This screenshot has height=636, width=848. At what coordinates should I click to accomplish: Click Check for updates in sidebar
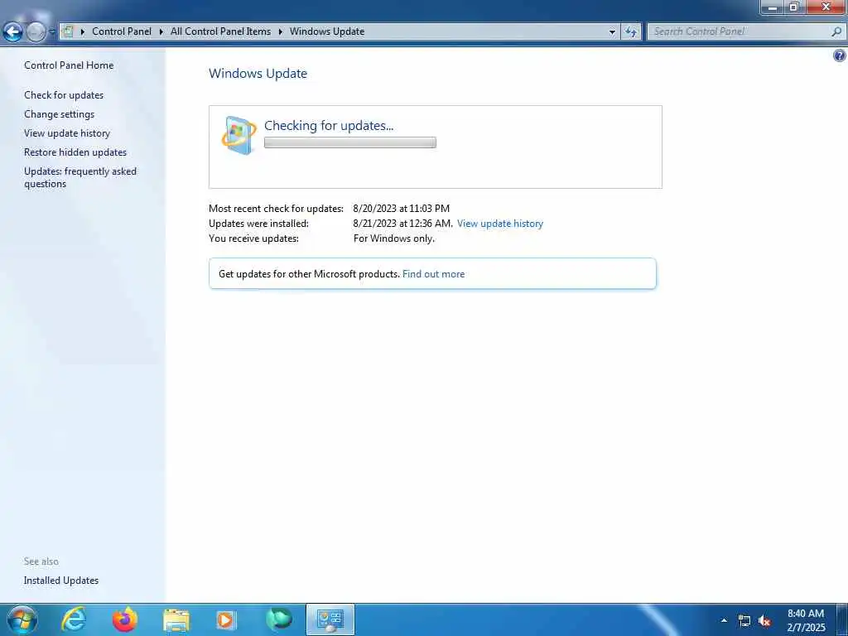coord(64,95)
